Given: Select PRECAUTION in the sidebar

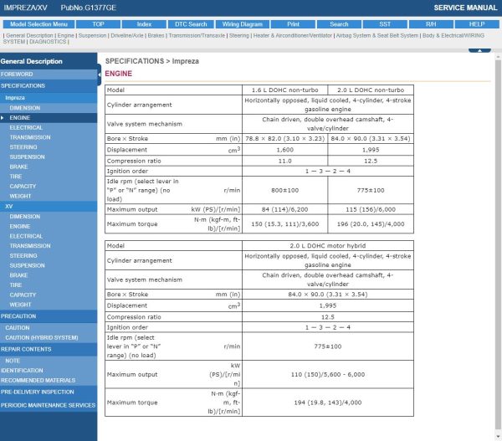Looking at the screenshot, I should pos(49,316).
